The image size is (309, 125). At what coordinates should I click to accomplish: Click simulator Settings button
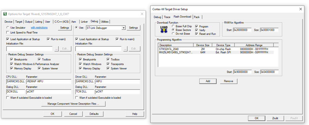tap(64, 28)
